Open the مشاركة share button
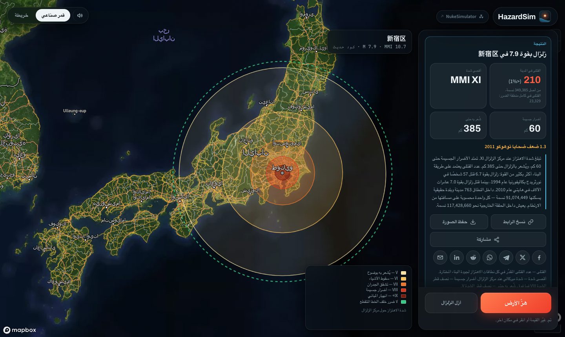This screenshot has width=565, height=337. (488, 239)
